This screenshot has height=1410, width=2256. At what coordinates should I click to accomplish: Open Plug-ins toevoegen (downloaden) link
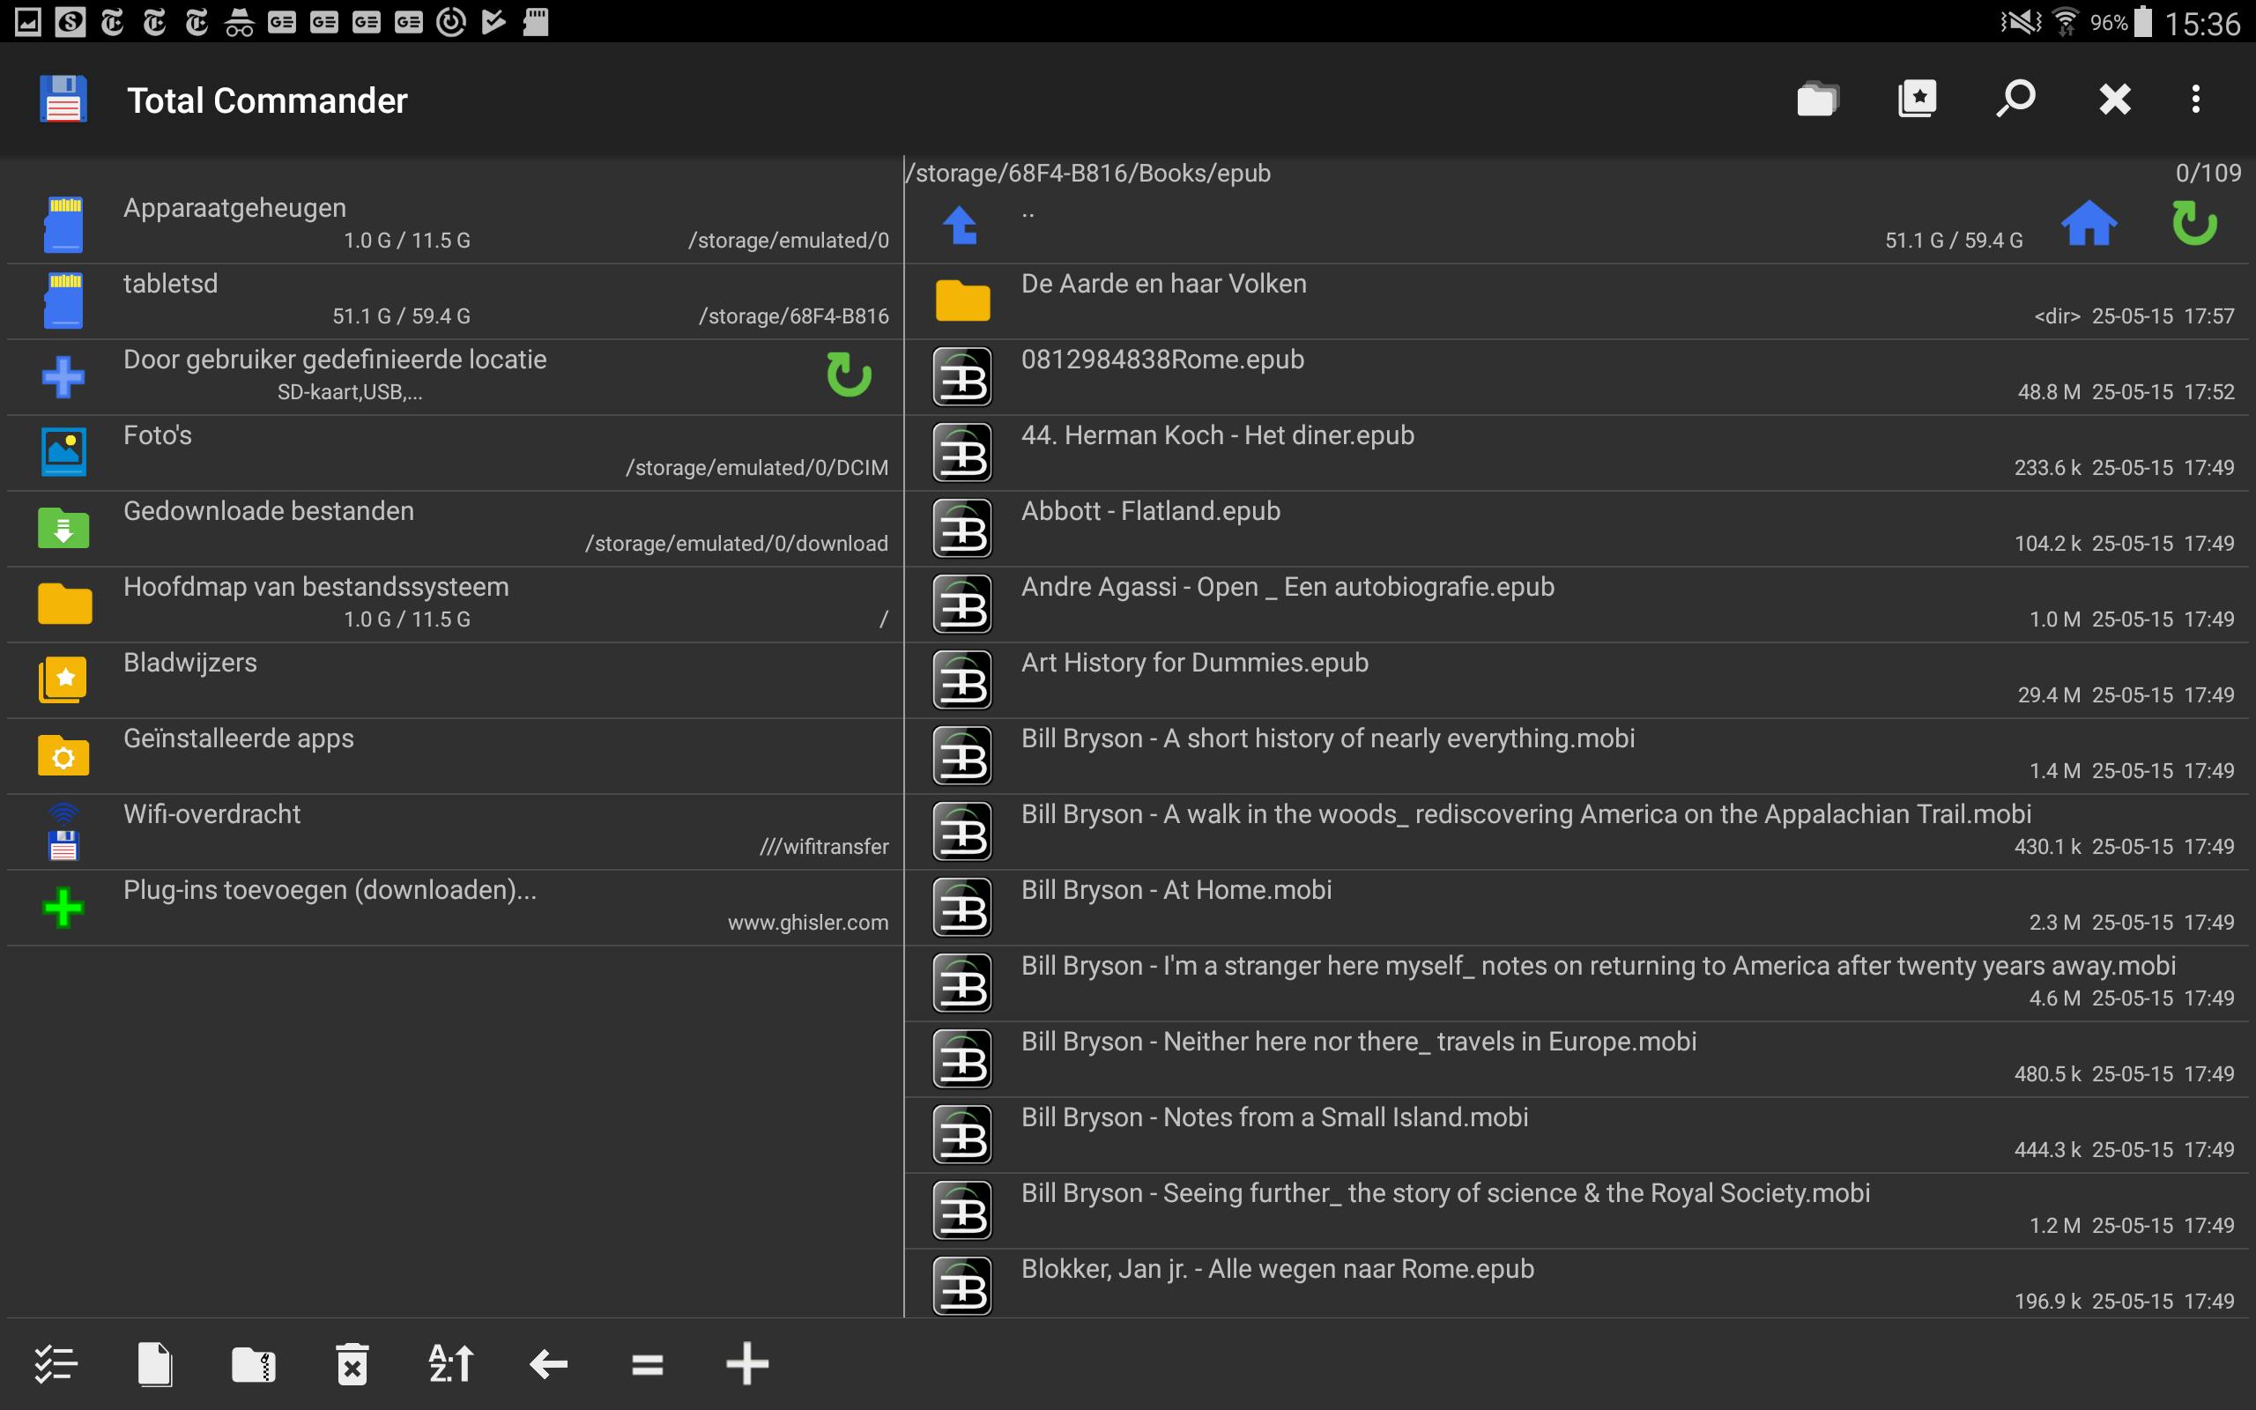(x=329, y=891)
